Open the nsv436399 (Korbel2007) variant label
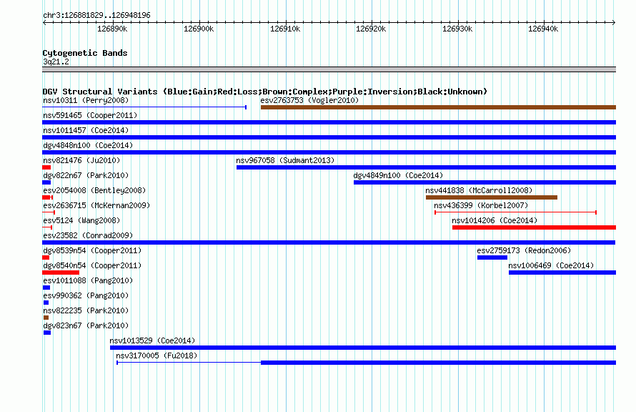 pyautogui.click(x=481, y=205)
